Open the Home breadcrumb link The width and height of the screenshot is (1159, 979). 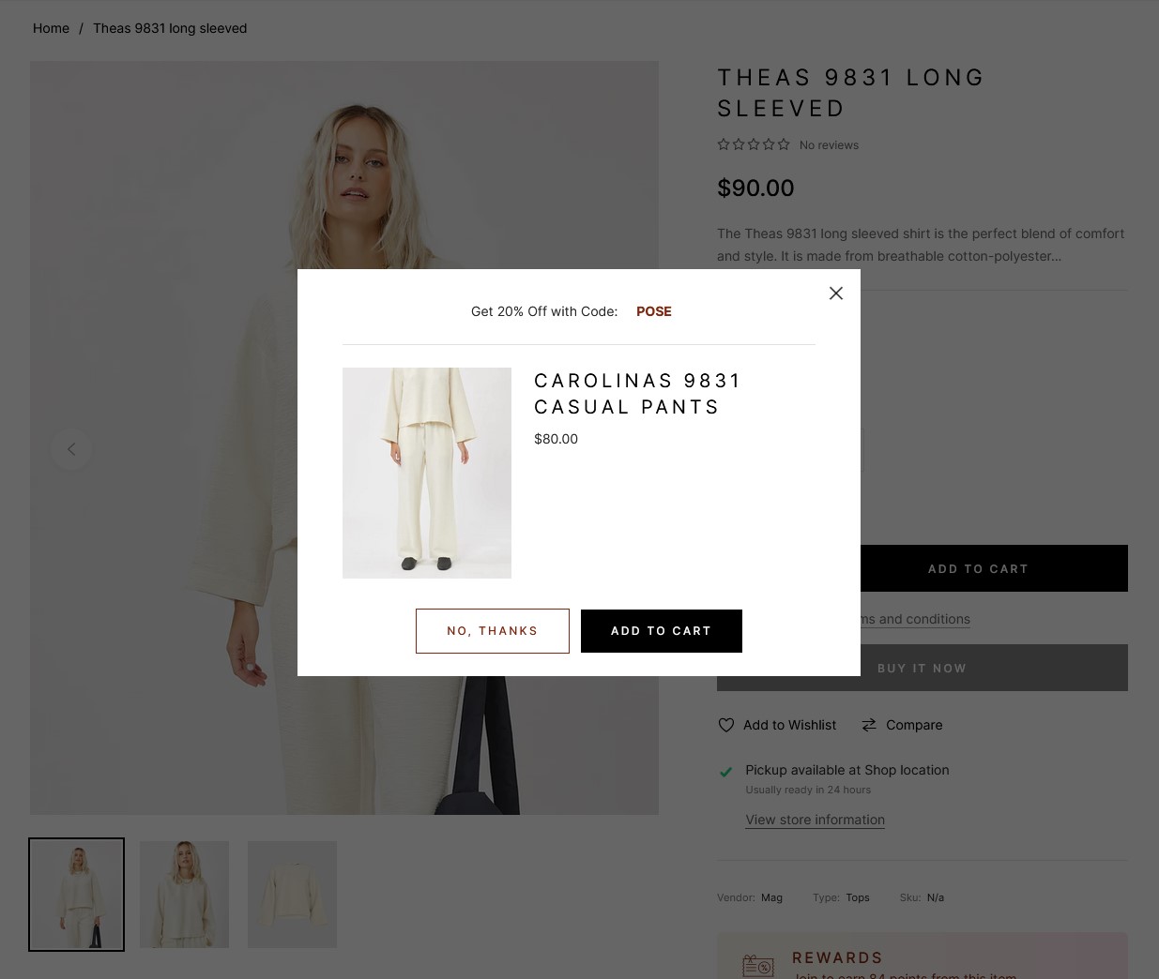point(51,28)
